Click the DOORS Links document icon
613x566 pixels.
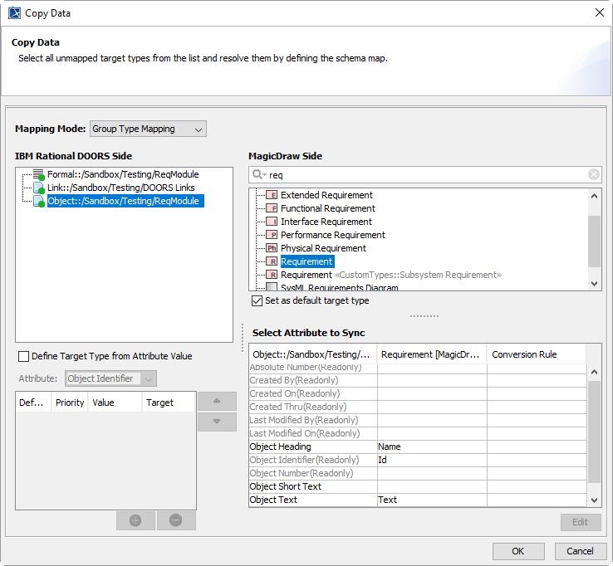point(38,188)
